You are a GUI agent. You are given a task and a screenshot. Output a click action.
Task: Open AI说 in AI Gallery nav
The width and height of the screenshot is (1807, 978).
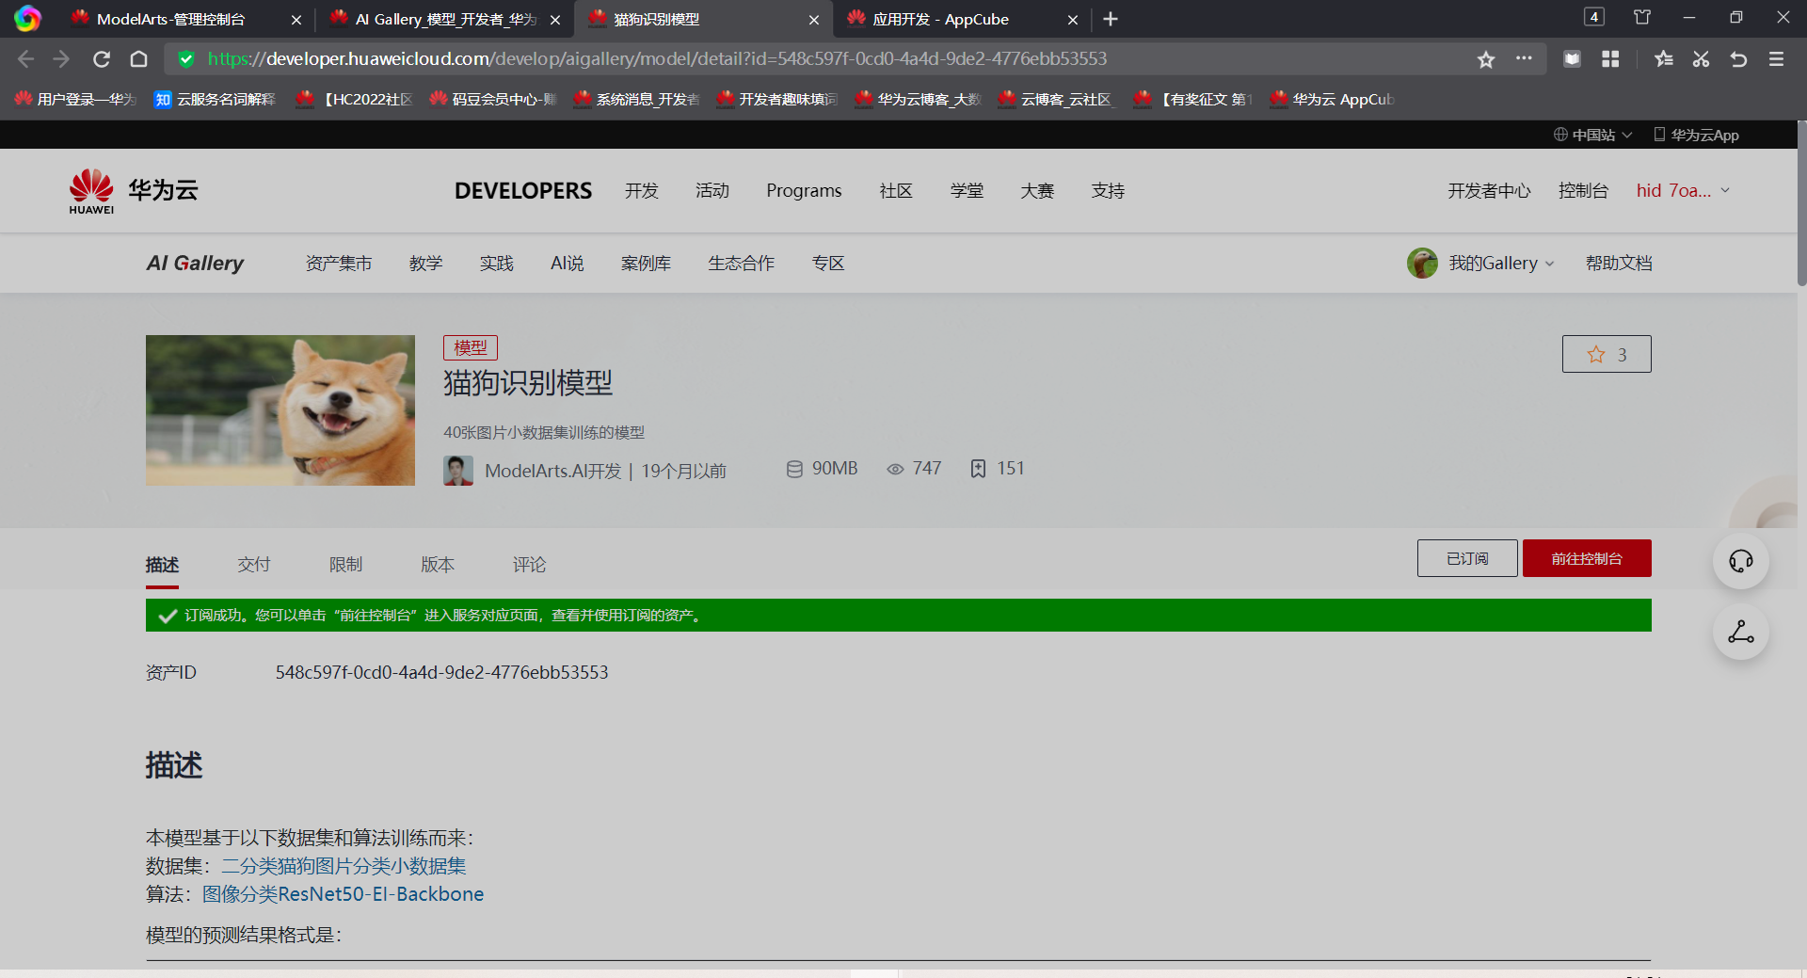[567, 264]
